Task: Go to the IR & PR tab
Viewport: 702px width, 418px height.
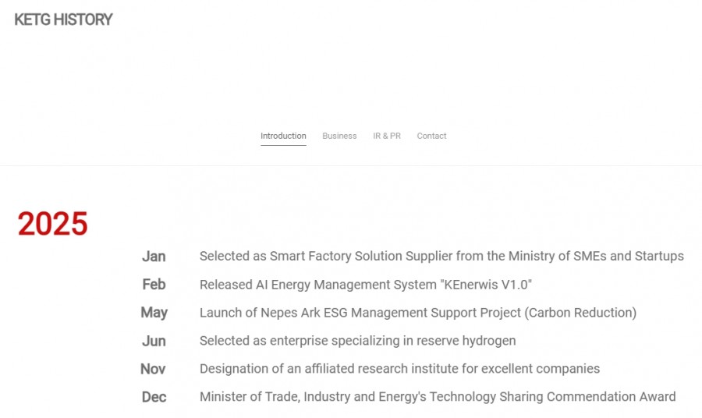Action: tap(387, 136)
